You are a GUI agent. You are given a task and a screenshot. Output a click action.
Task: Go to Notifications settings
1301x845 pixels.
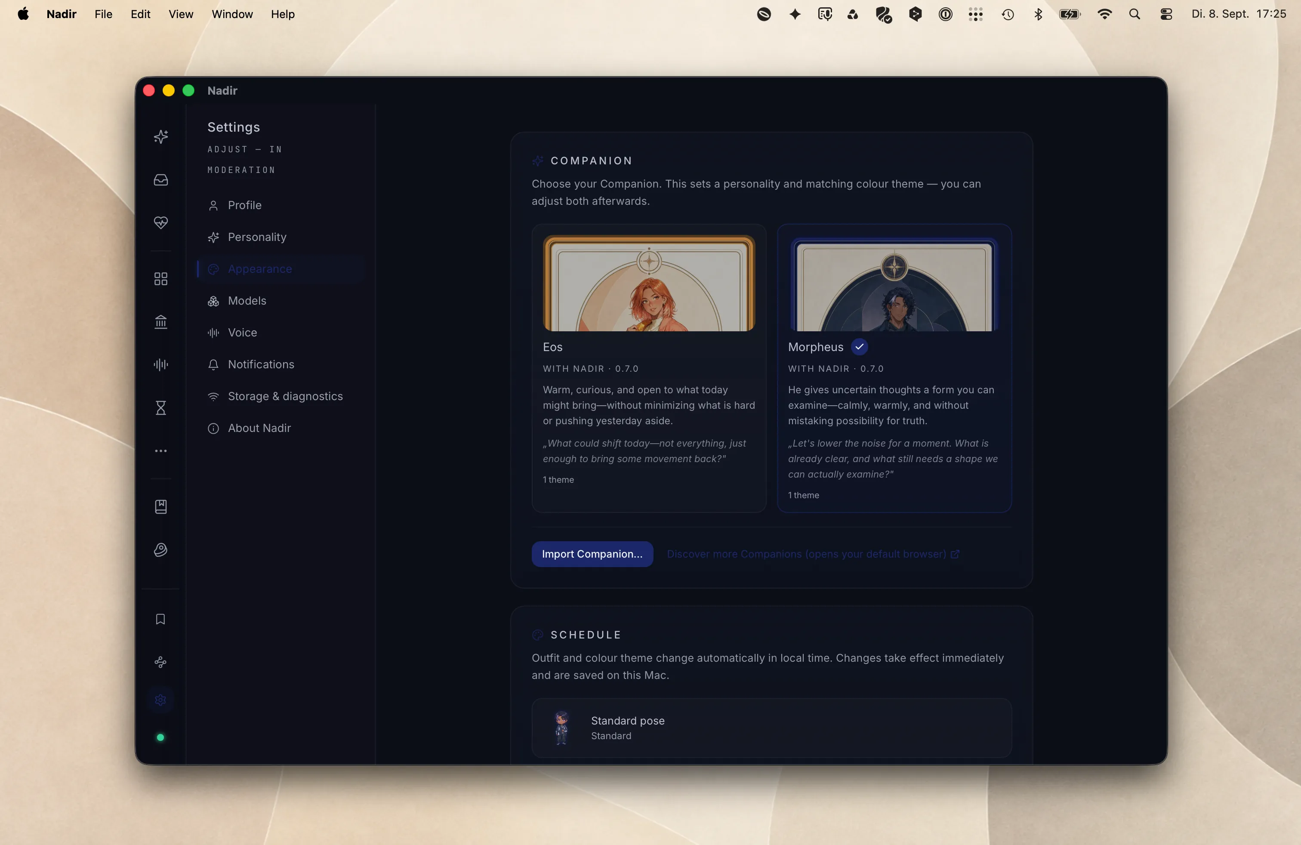coord(281,364)
